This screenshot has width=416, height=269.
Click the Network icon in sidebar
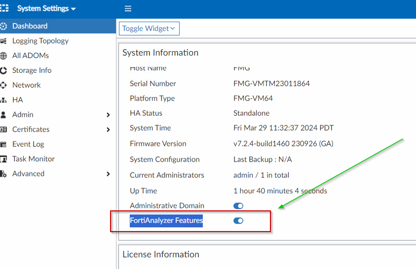coord(3,85)
